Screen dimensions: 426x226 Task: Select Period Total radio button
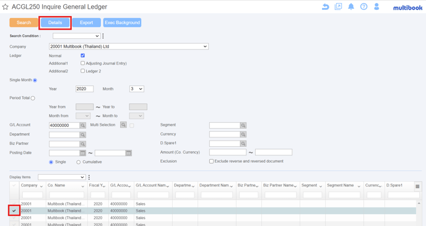pyautogui.click(x=33, y=98)
